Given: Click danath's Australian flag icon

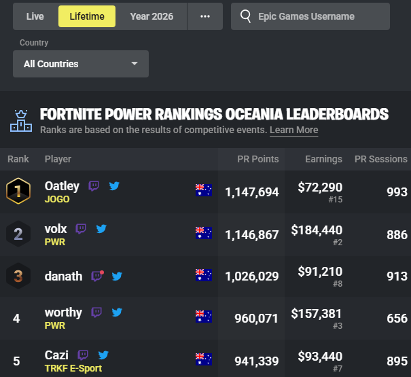Looking at the screenshot, I should pos(204,275).
